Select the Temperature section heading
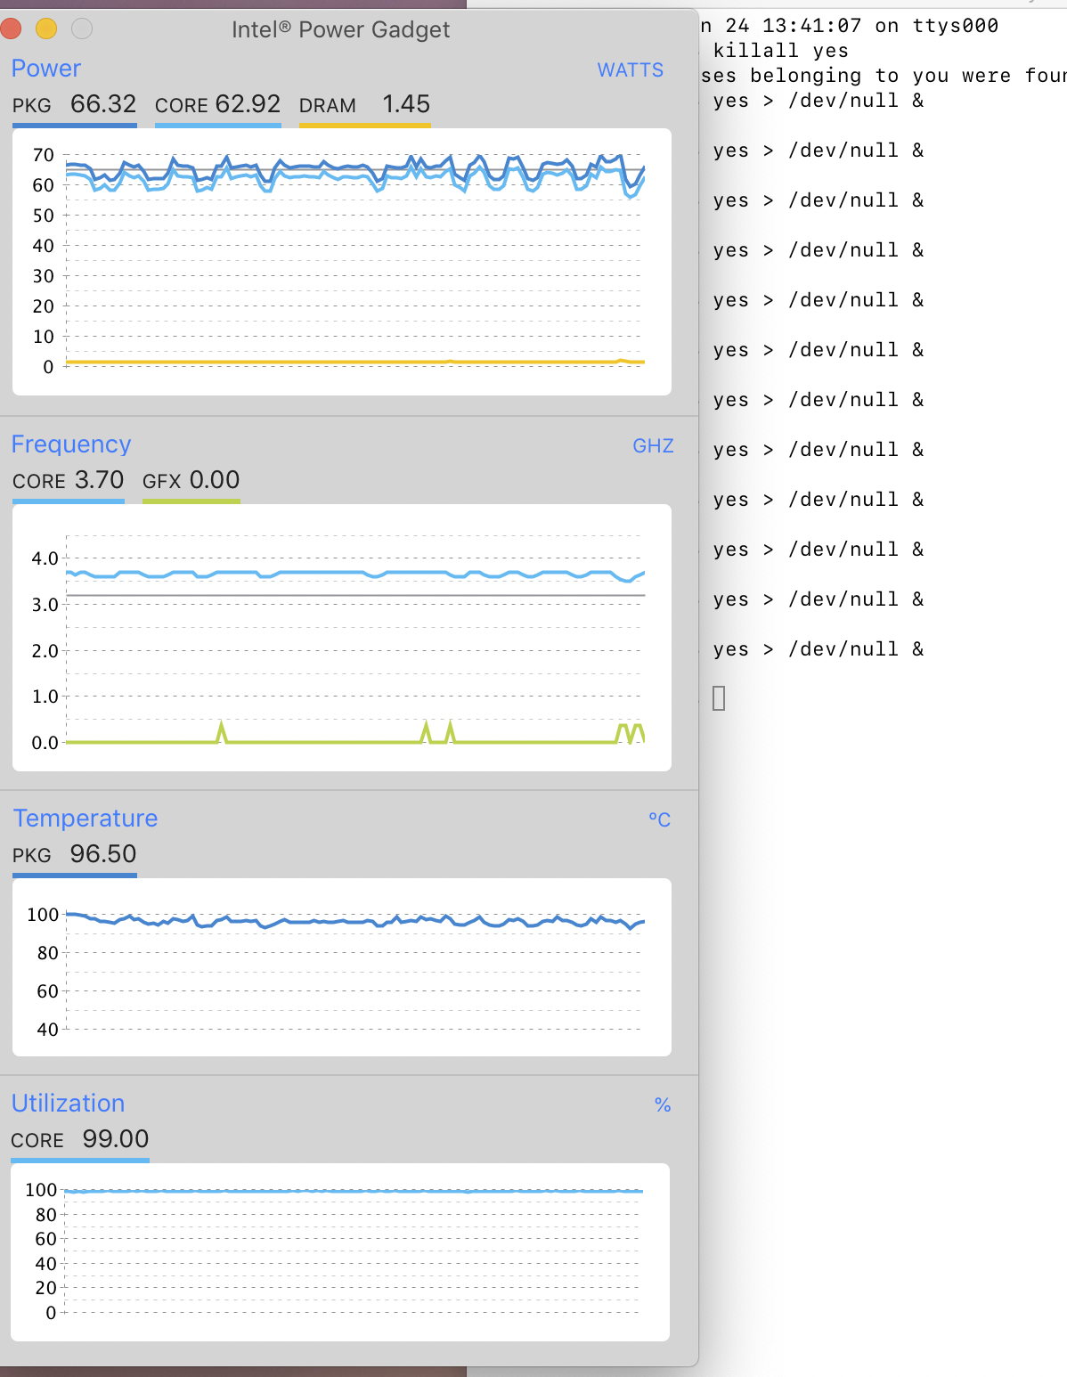Screen dimensions: 1067x1377 (86, 819)
